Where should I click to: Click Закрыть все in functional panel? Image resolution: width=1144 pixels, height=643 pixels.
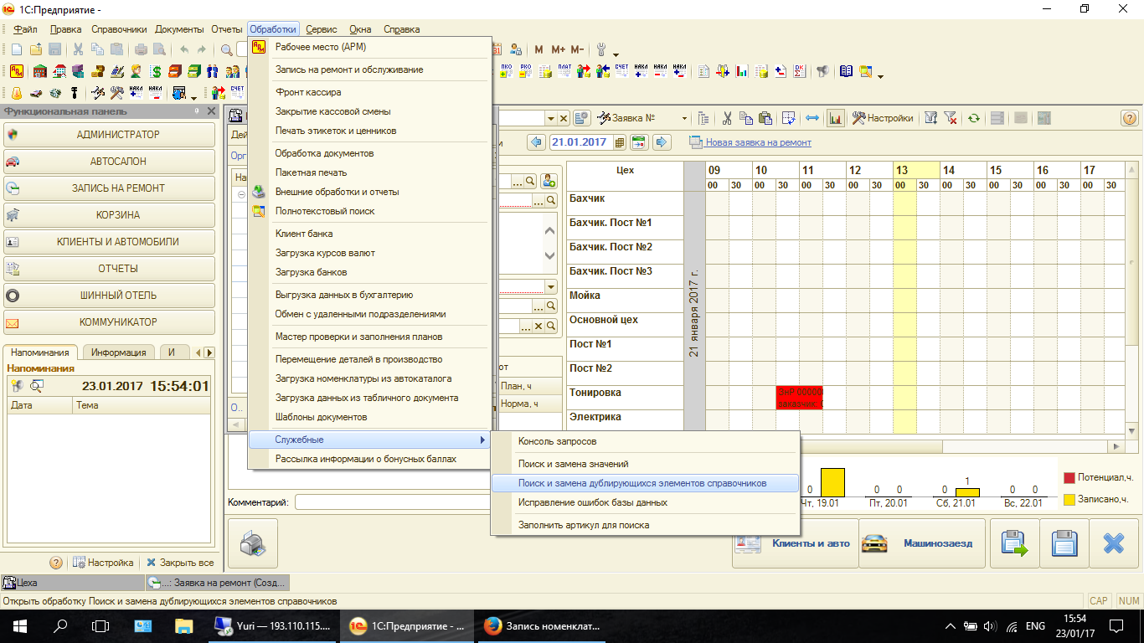coord(180,563)
